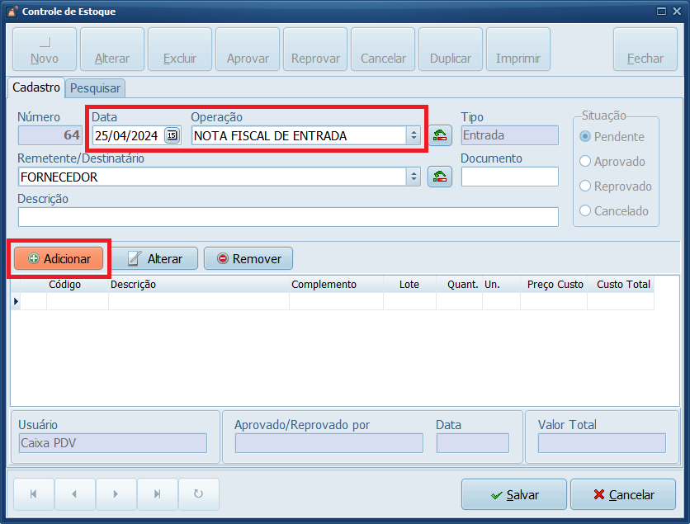Focus the Documento input field

(509, 177)
